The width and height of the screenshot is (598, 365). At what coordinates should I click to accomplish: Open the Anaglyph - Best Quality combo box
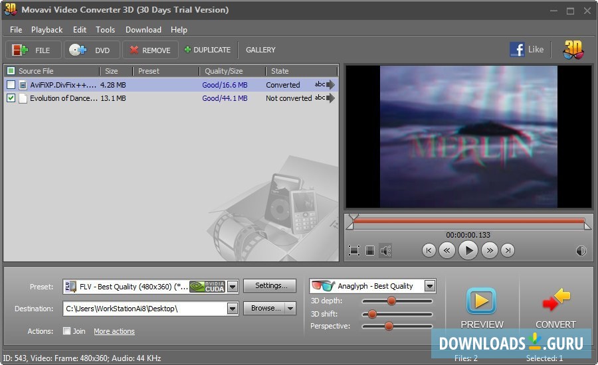point(372,286)
